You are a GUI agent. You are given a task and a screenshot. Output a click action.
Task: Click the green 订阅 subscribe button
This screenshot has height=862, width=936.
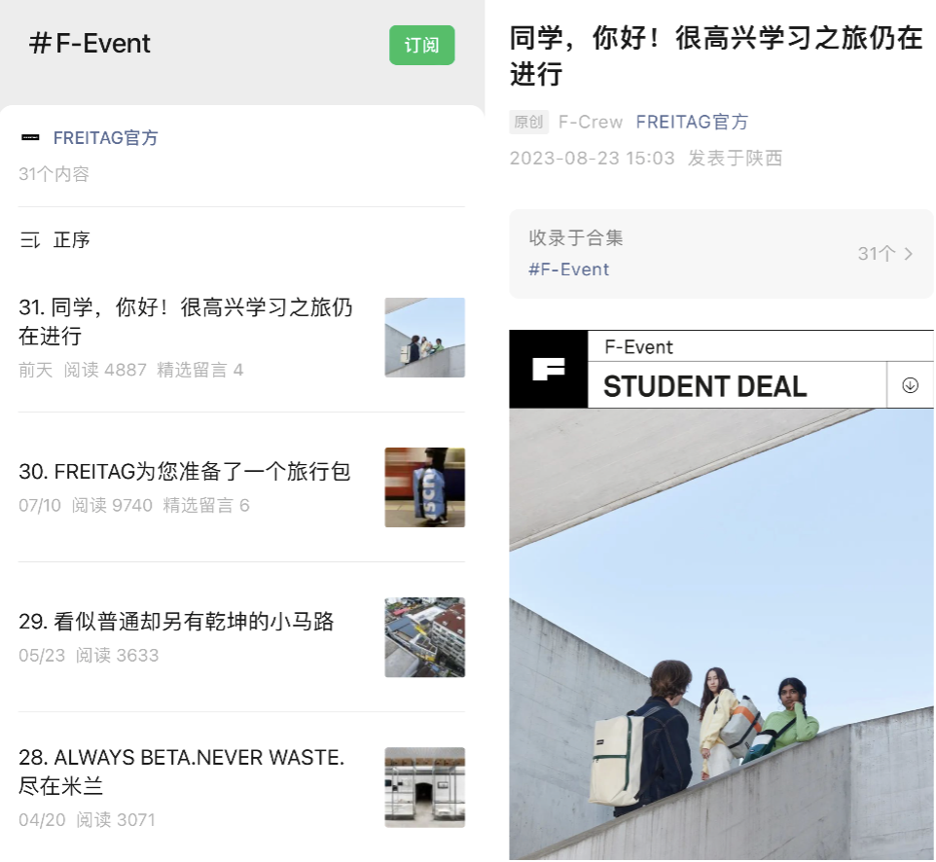[x=421, y=46]
